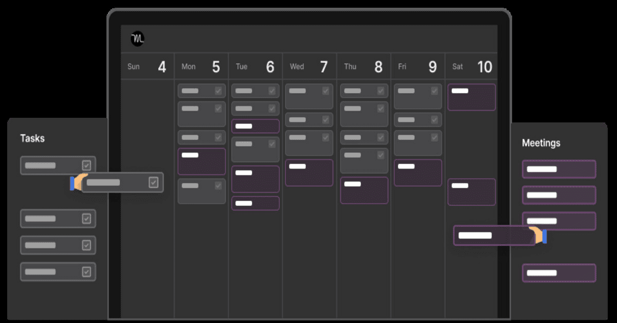The height and width of the screenshot is (323, 617).
Task: Mark the last Tasks panel item complete
Action: pyautogui.click(x=86, y=272)
